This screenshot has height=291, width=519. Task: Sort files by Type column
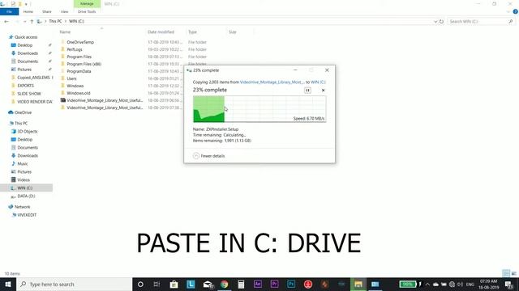coord(192,32)
